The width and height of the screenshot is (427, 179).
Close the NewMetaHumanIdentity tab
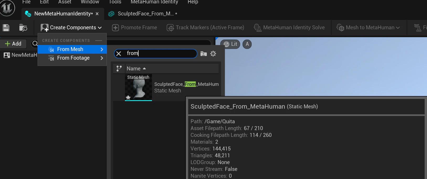point(97,14)
